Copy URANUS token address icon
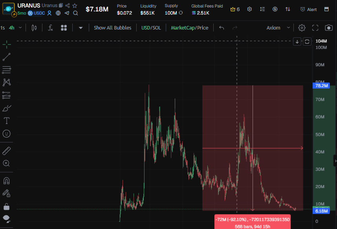Viewport: 337px width, 229px height. [61, 6]
